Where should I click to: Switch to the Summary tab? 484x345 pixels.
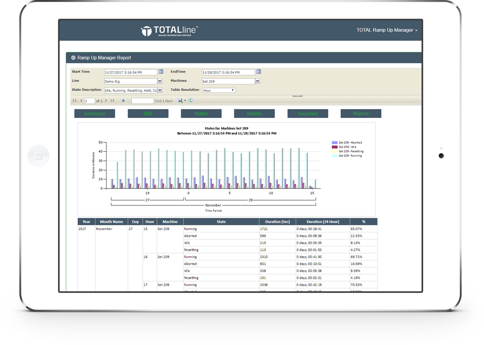pyautogui.click(x=95, y=114)
